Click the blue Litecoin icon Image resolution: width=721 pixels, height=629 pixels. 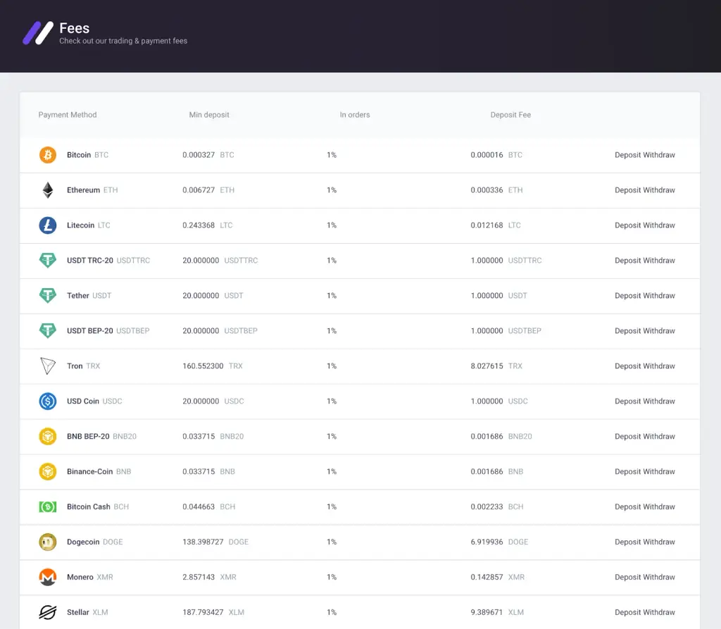click(48, 225)
